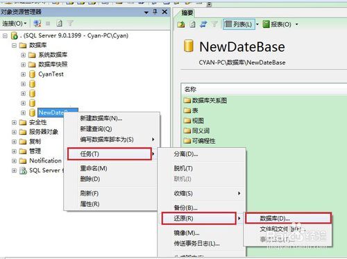Collapse the 数据库 folder node
The width and height of the screenshot is (347, 259).
click(x=14, y=45)
